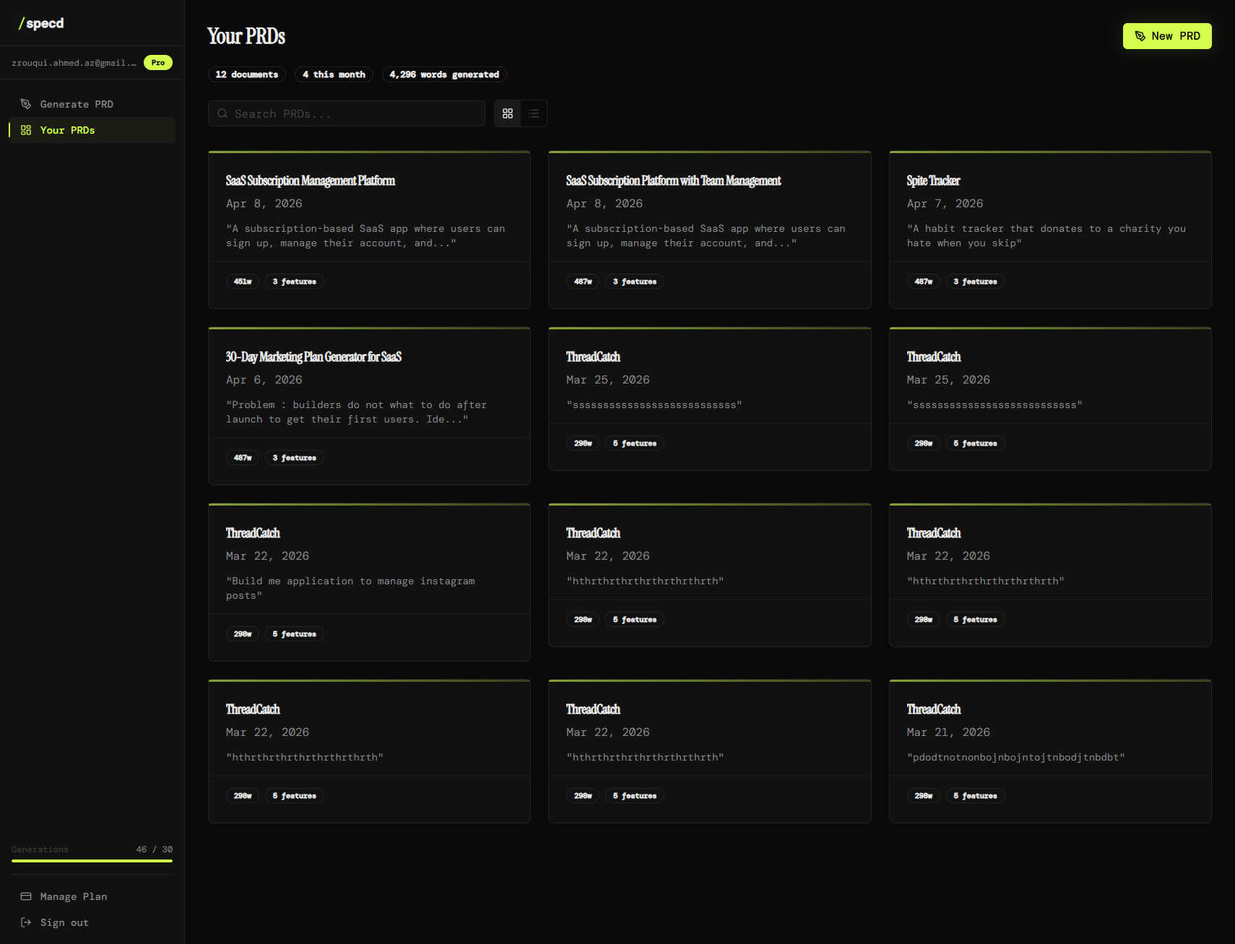Click the habit tracker description text
Screen dimensions: 1235x944
click(x=1046, y=236)
